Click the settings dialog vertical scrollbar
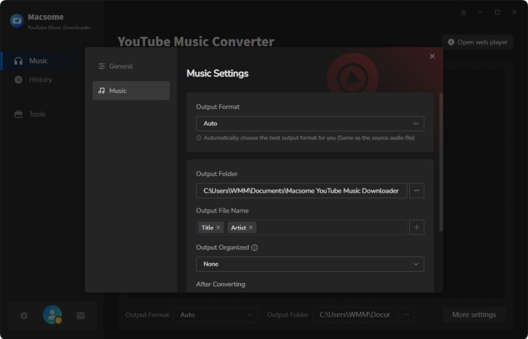Screen dimensions: 528x339 tap(441, 162)
